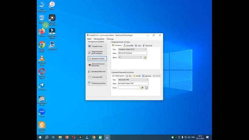Switch to the Linux/BSD tab
Screen dimensions: 249x140
click(128, 45)
